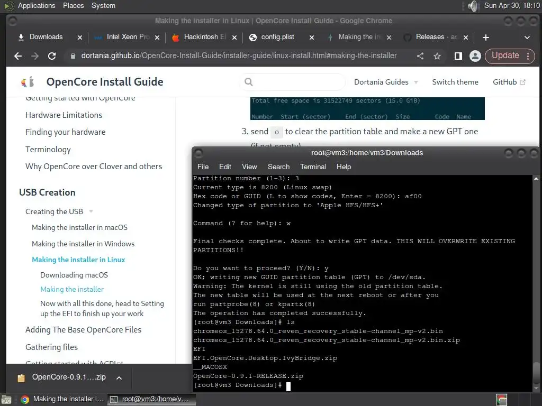542x406 pixels.
Task: Open the Terminal menu in terminal window
Action: (x=313, y=167)
